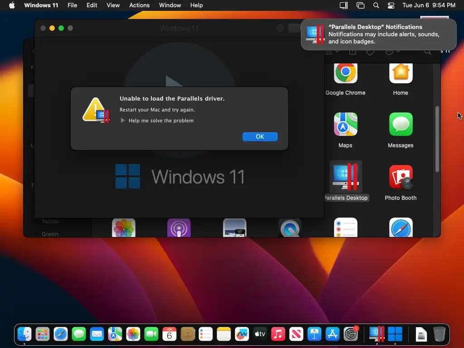Open Photos from the Dock
Image resolution: width=464 pixels, height=348 pixels.
pos(133,334)
